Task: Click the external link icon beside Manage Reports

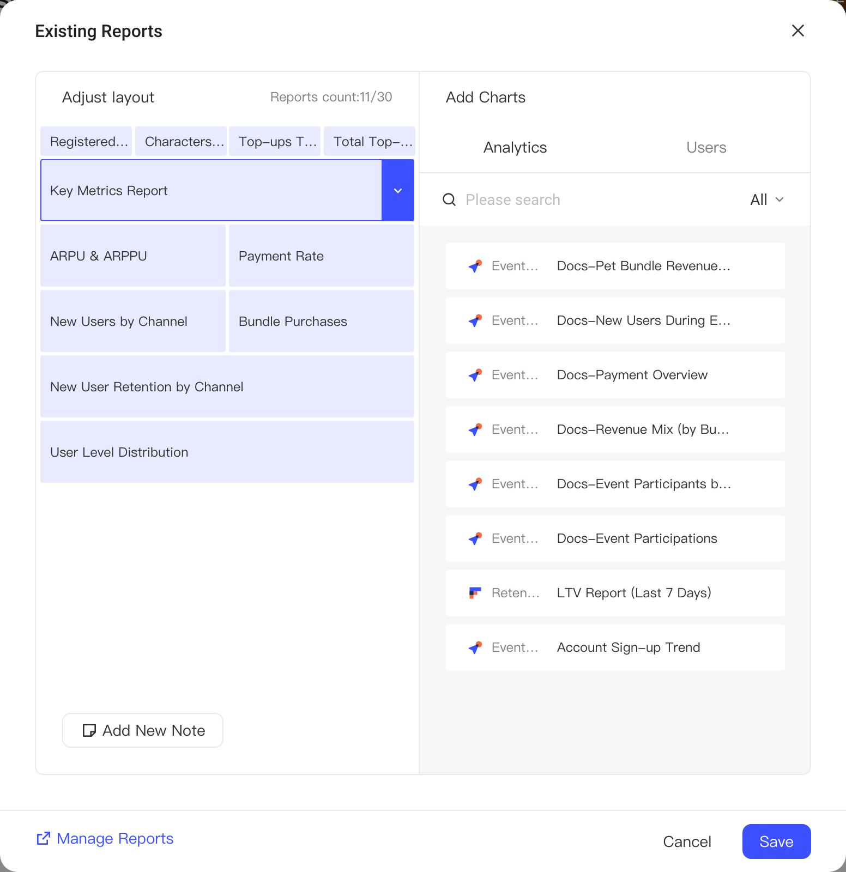Action: point(44,838)
